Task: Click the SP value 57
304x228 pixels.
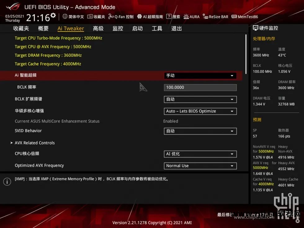Action: pyautogui.click(x=255, y=136)
